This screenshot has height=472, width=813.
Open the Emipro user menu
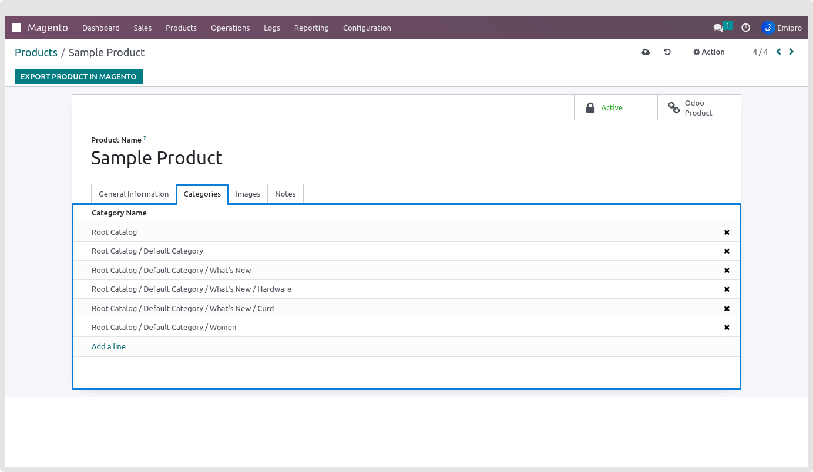pos(782,28)
